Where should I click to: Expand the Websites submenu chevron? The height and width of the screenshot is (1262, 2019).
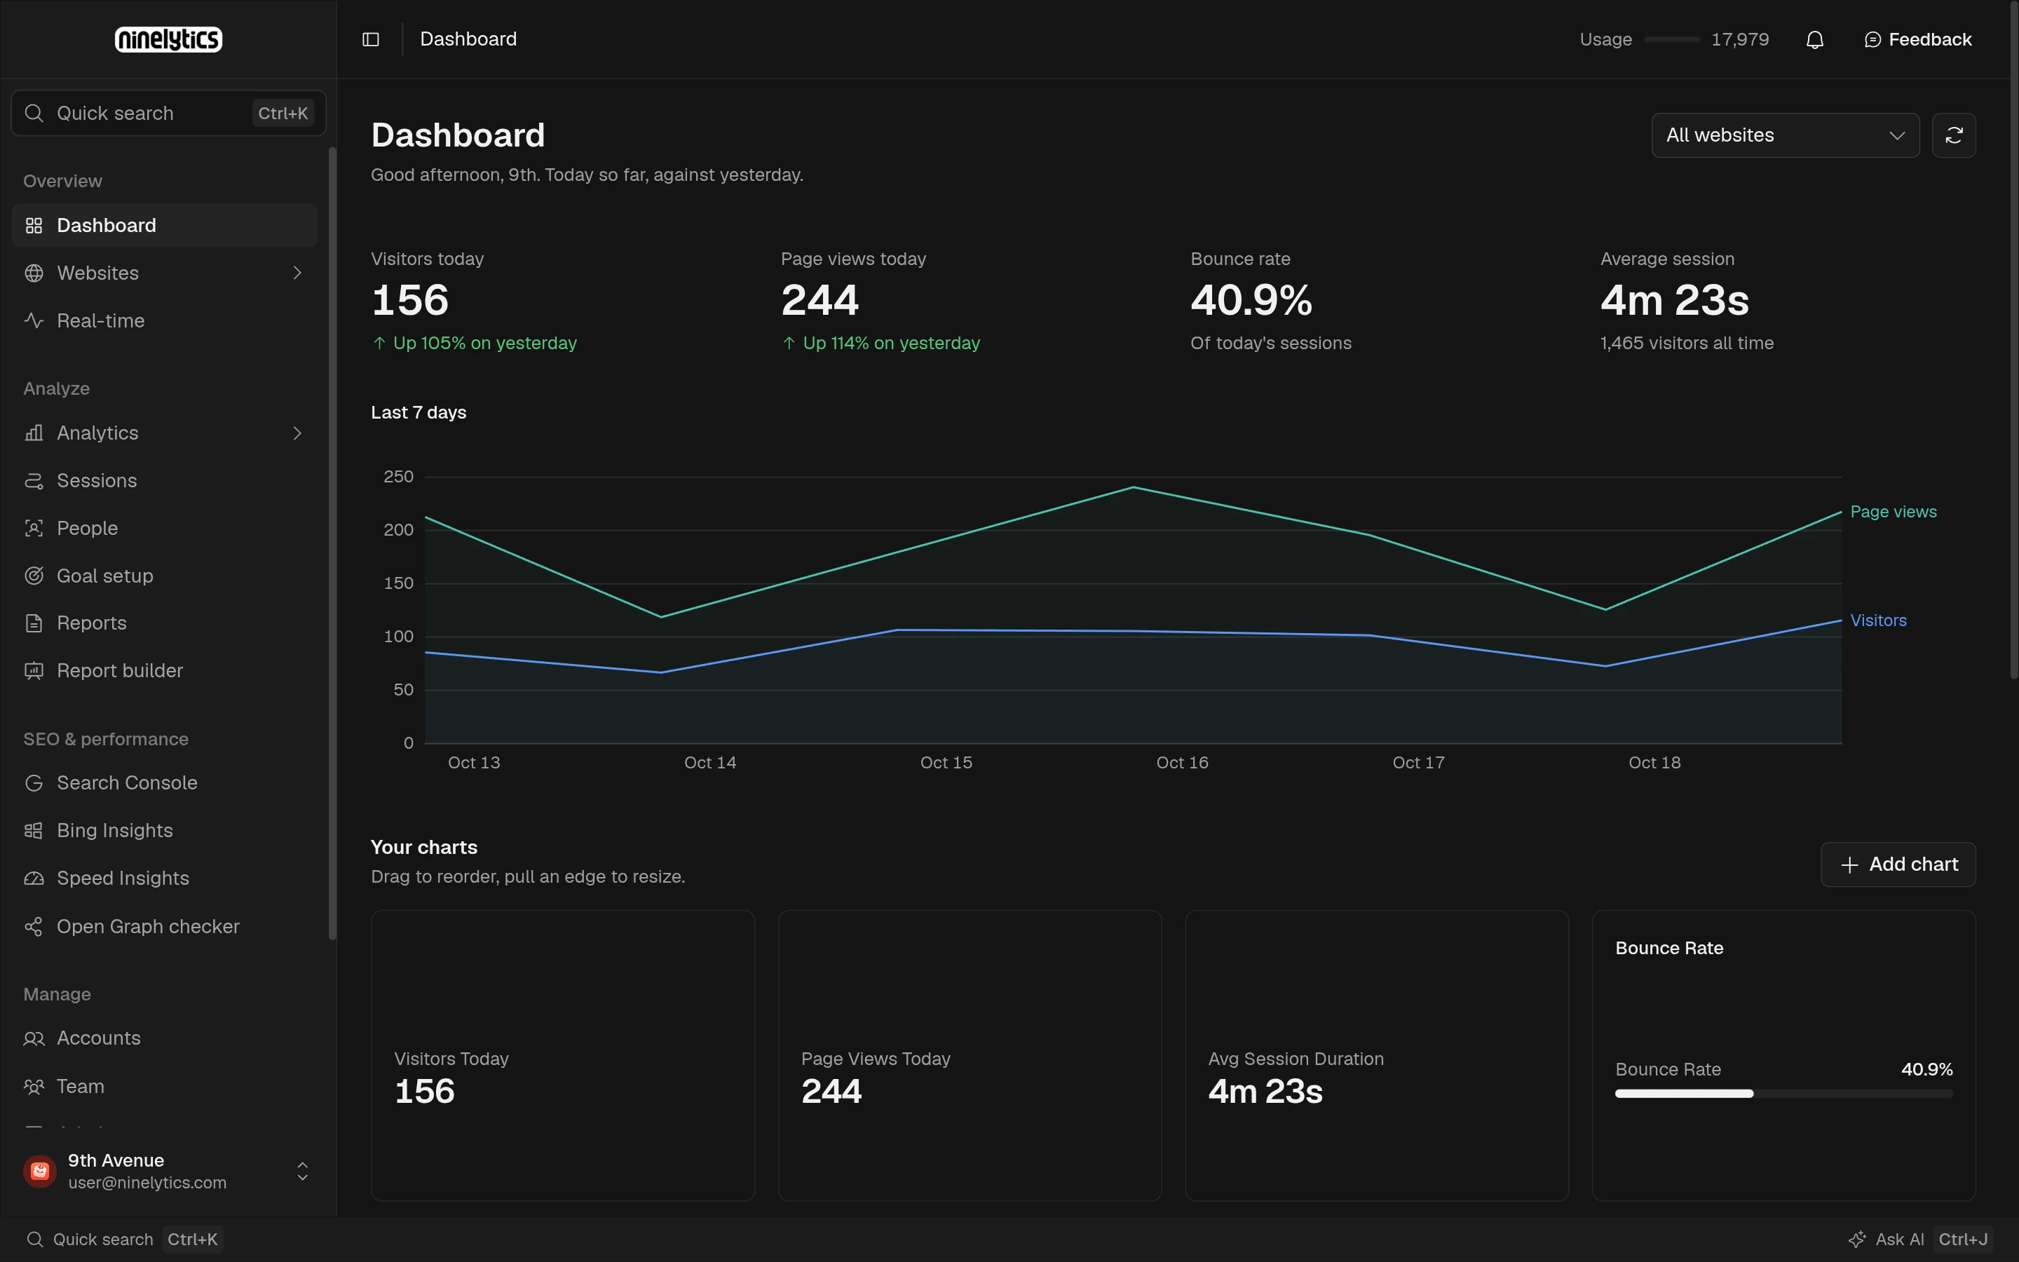coord(297,273)
